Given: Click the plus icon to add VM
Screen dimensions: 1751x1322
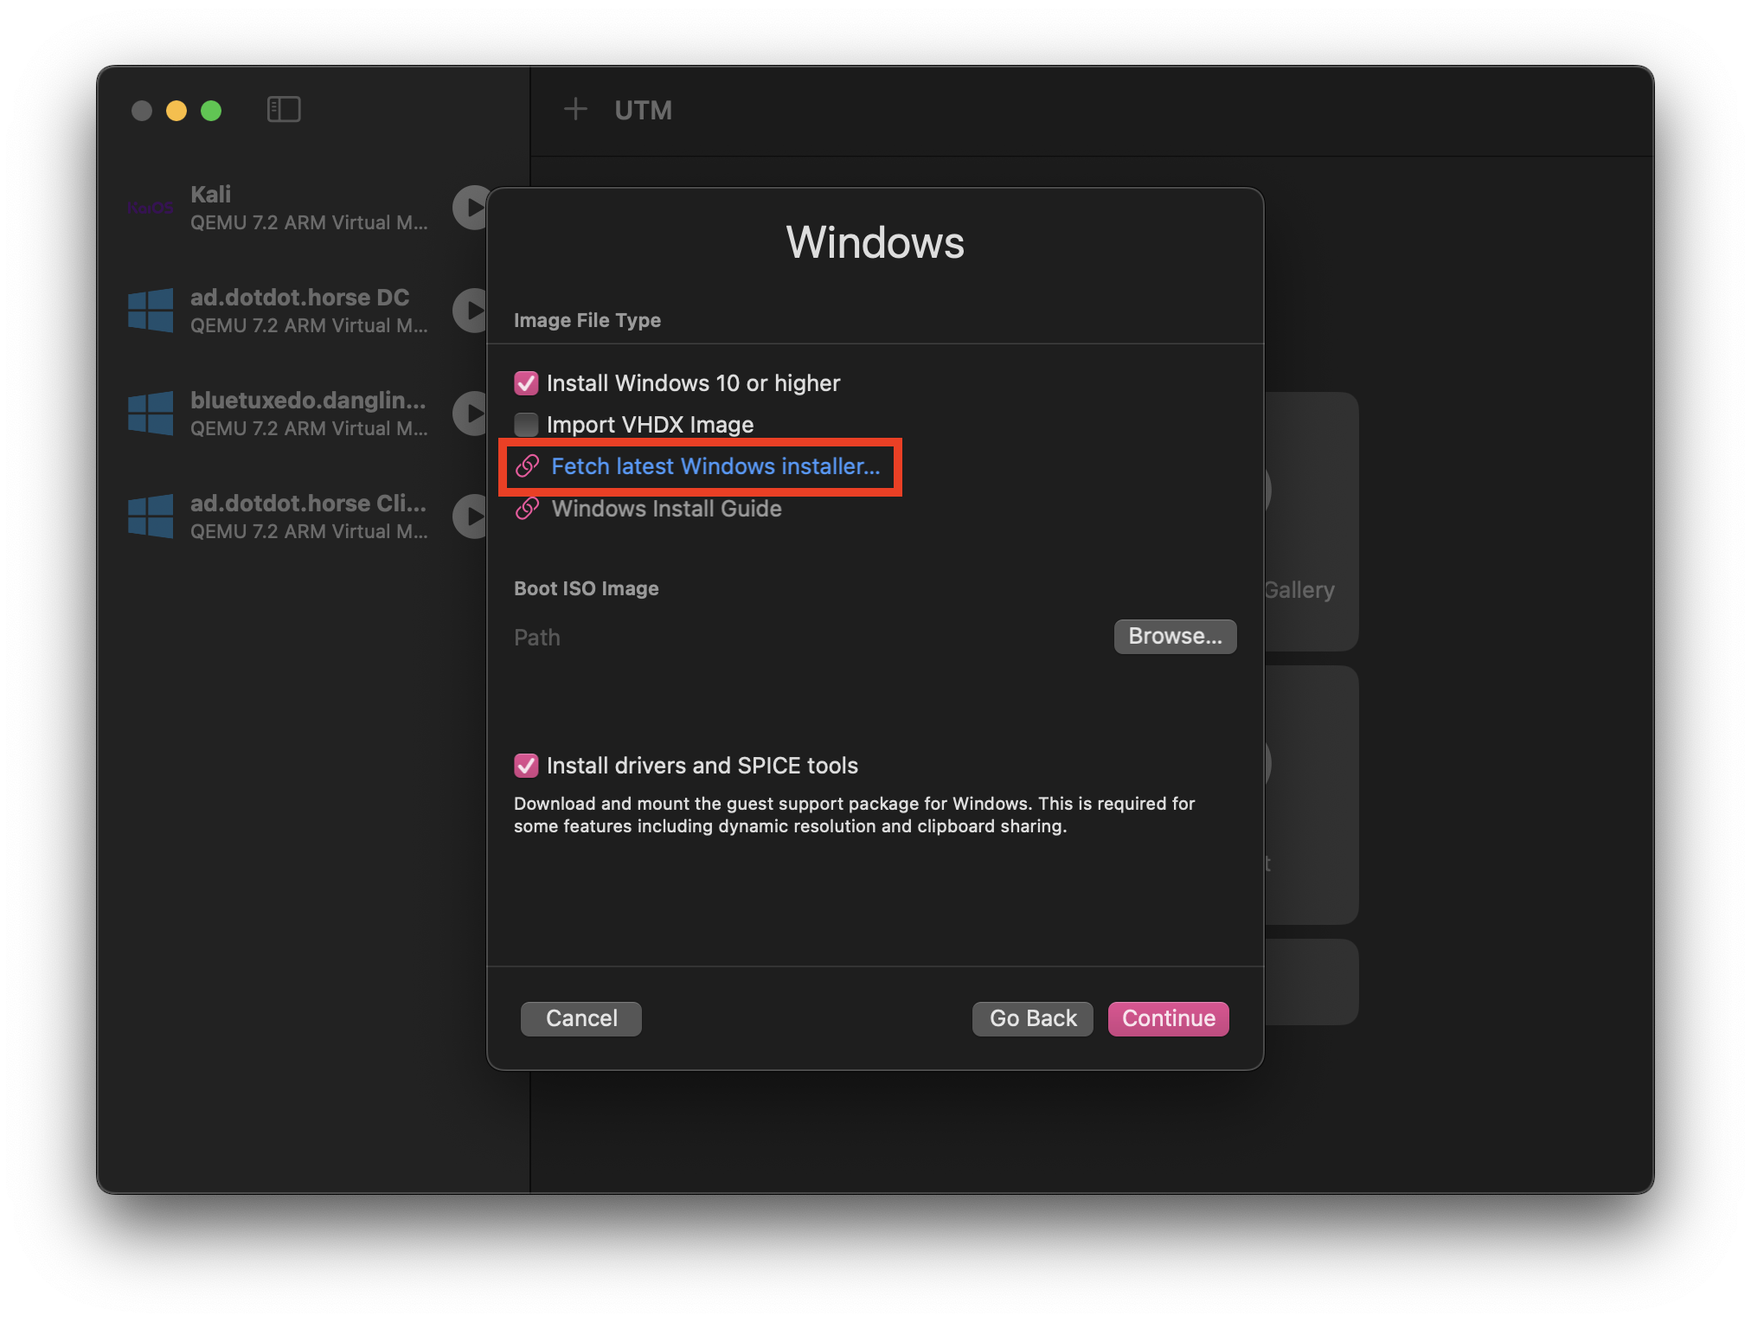Looking at the screenshot, I should click(575, 110).
